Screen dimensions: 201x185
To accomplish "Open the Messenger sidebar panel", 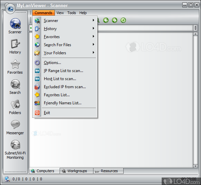I will coord(15,127).
